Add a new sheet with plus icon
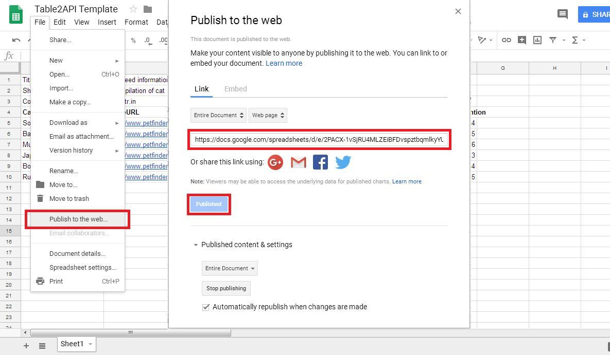Image resolution: width=610 pixels, height=355 pixels. click(26, 345)
